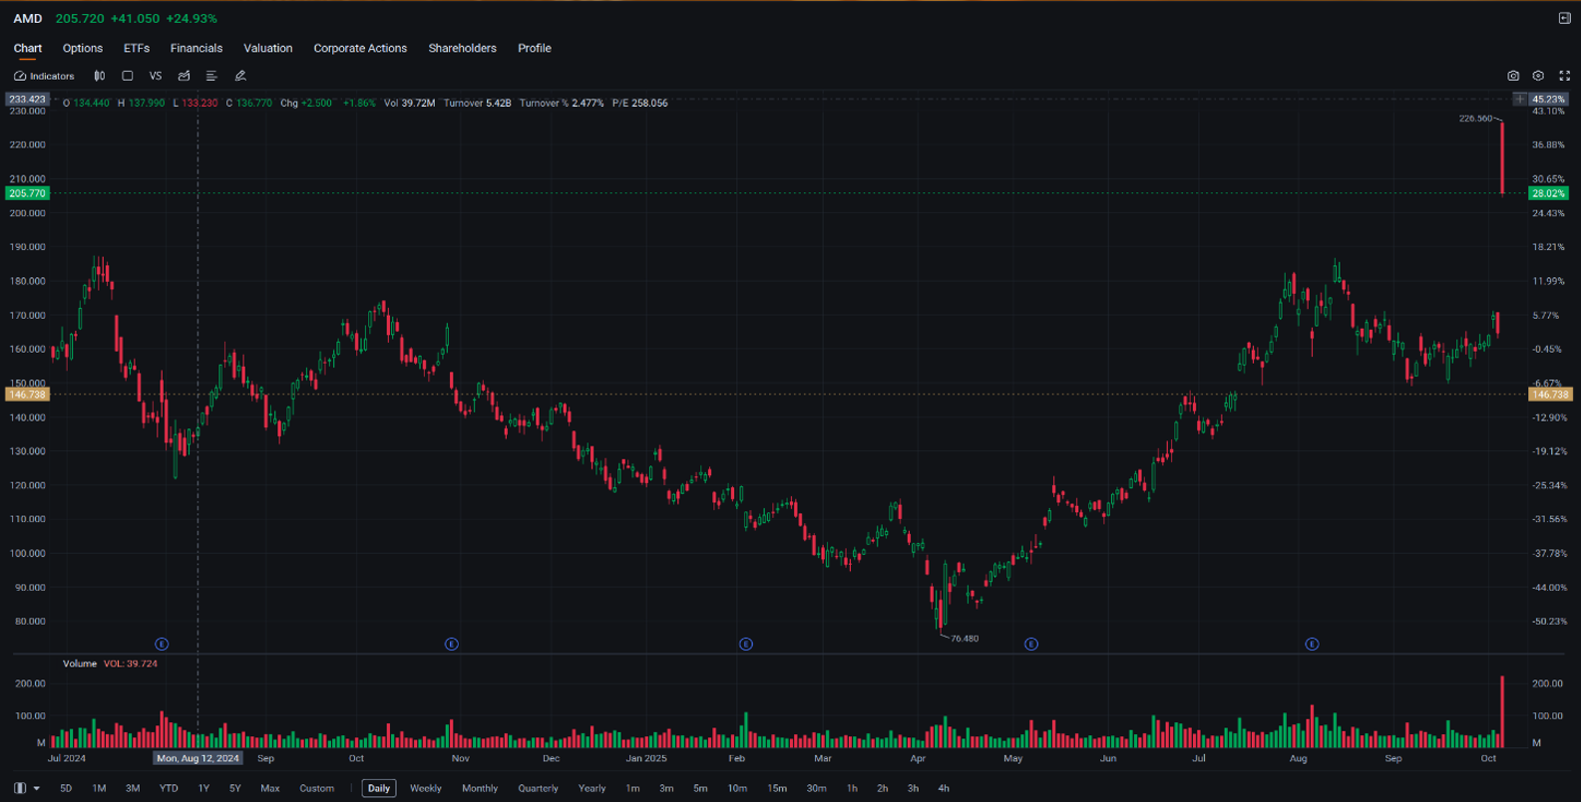Set the range to 5D
Viewport: 1581px width, 802px height.
point(66,788)
